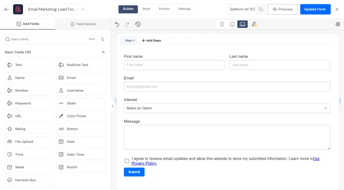This screenshot has width=344, height=190.
Task: Redo the last change
Action: pyautogui.click(x=127, y=24)
